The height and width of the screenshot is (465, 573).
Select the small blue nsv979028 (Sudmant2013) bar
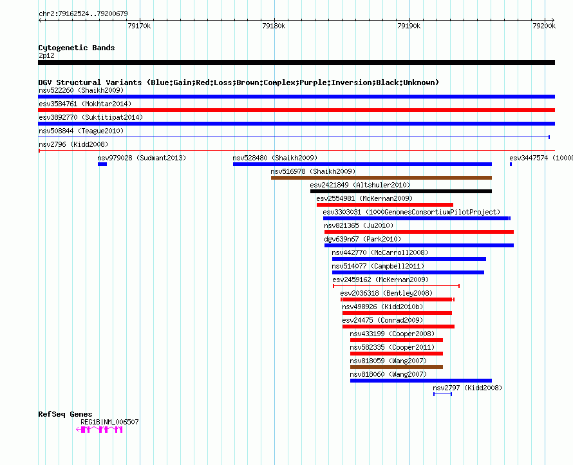point(102,164)
